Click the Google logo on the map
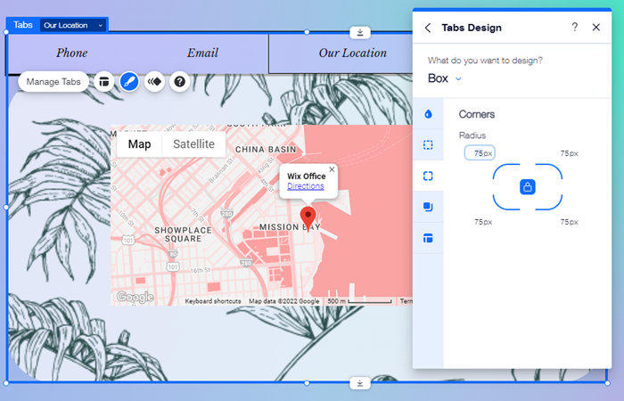This screenshot has height=401, width=624. click(x=135, y=297)
